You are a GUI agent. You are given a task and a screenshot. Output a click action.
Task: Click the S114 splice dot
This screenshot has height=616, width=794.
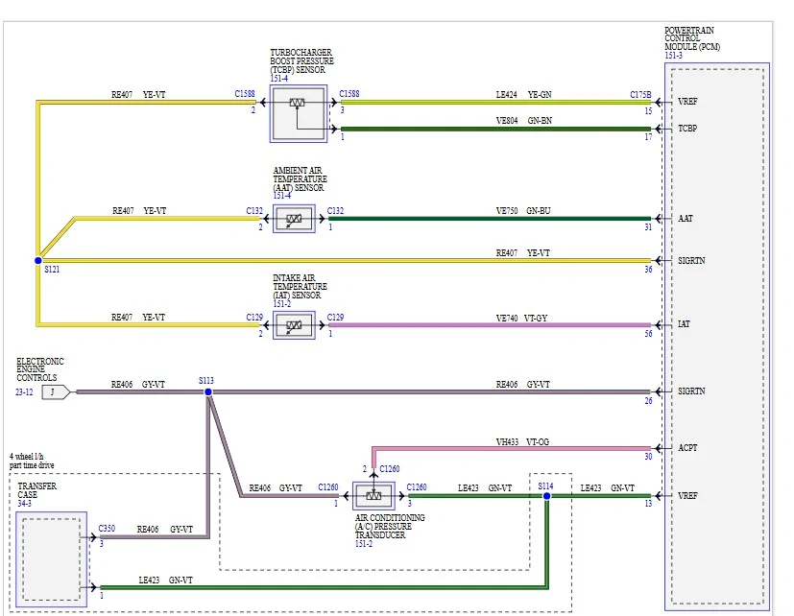point(547,496)
